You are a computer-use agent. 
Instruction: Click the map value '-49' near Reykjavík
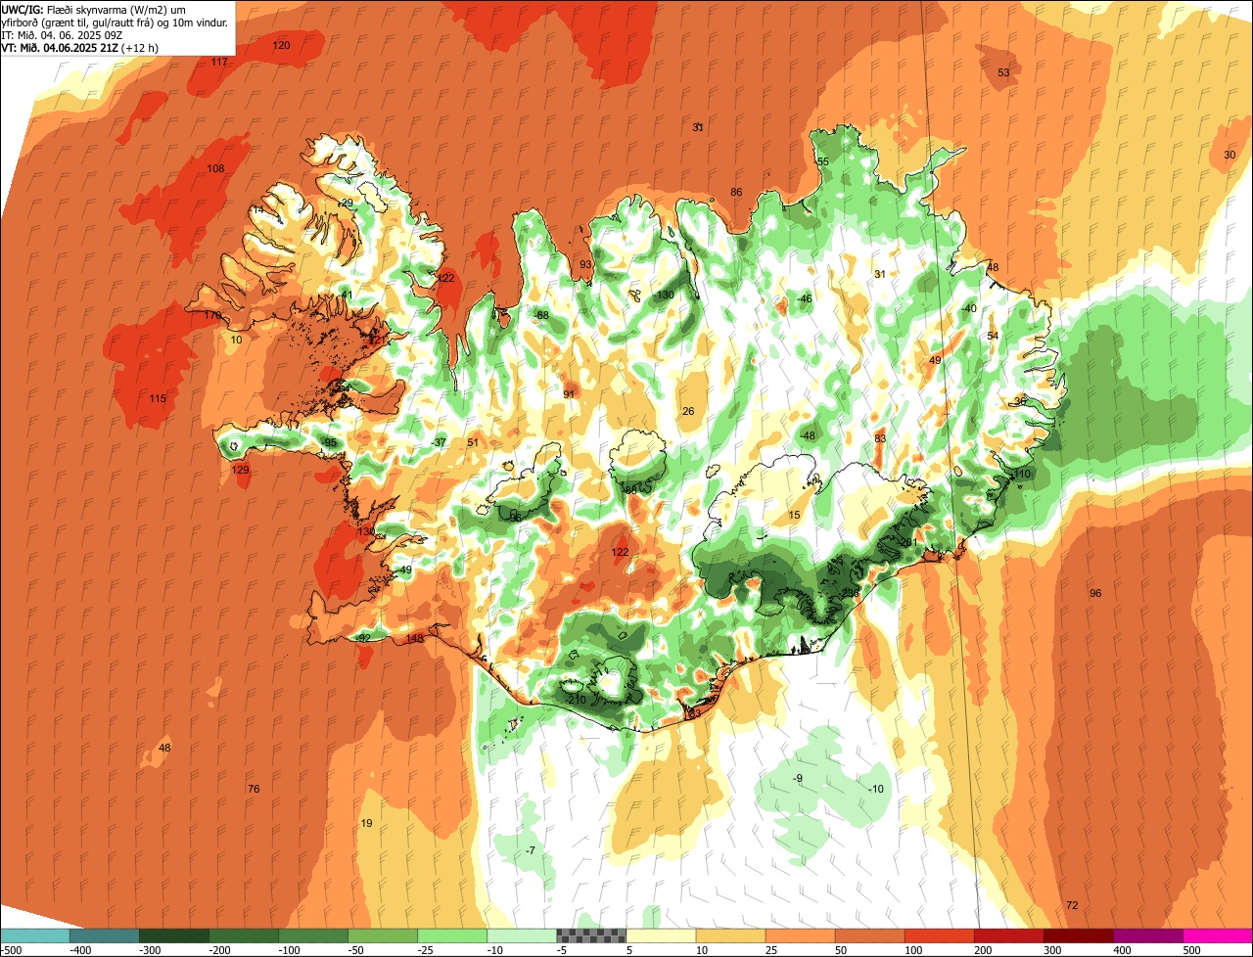[404, 570]
